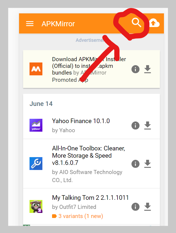Download Yahoo Finance 10.1.0
Screen dimensions: 176x233
(x=148, y=125)
